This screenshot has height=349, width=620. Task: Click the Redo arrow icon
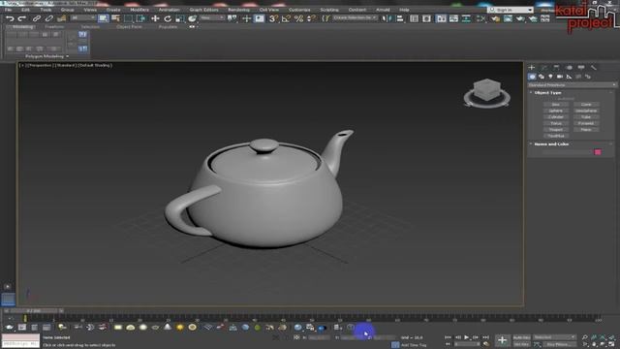22,18
